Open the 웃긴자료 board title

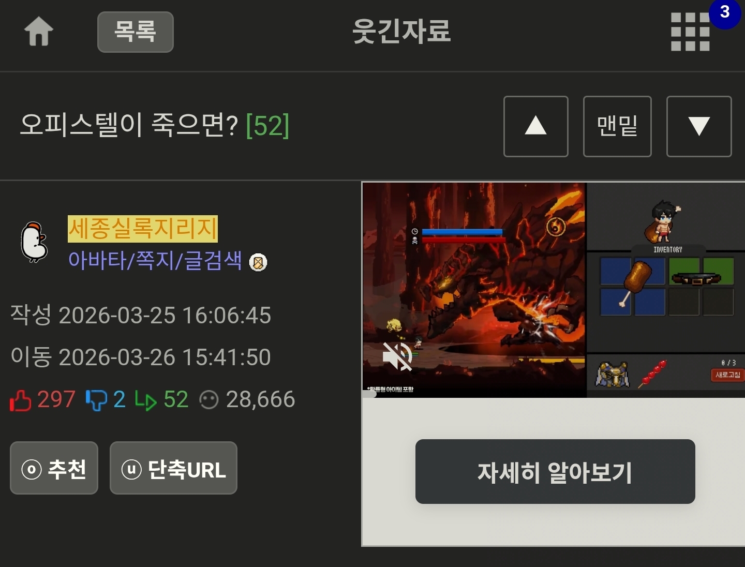coord(401,31)
